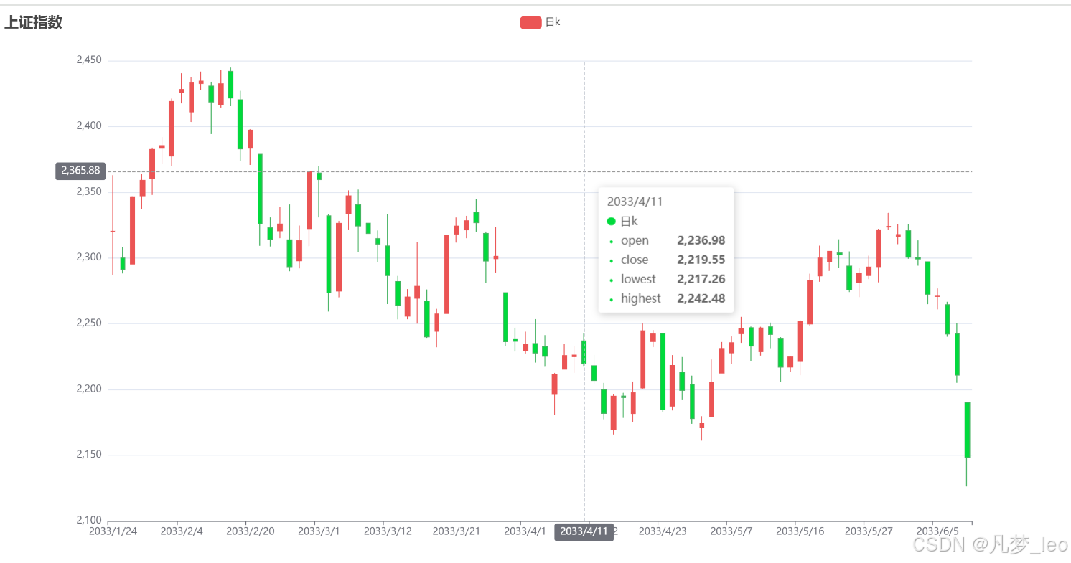This screenshot has width=1071, height=563.
Task: Click the highlighted 2033/4/11 x-axis label
Action: pos(584,531)
